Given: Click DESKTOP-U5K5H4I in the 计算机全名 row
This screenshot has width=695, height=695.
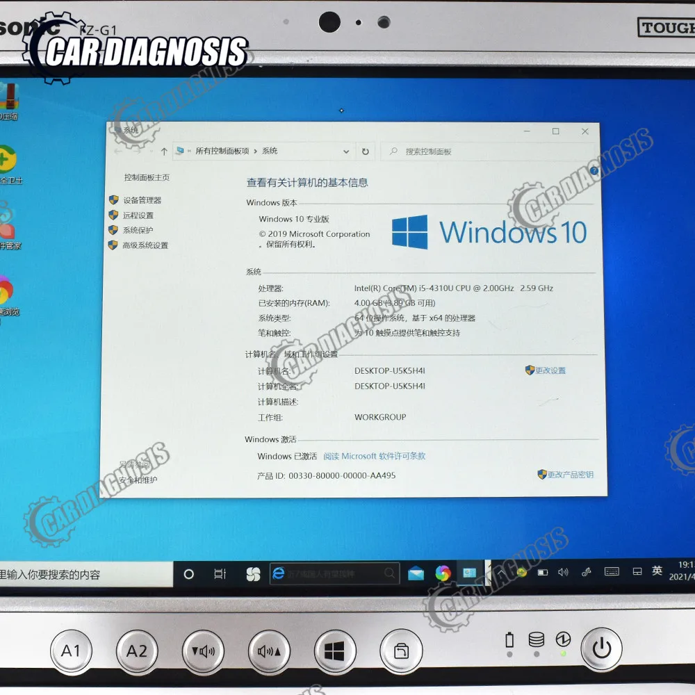Looking at the screenshot, I should pos(390,386).
